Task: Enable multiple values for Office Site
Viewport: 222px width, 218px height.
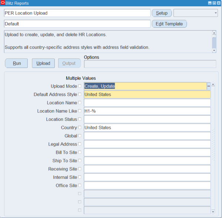Action: pos(80,185)
